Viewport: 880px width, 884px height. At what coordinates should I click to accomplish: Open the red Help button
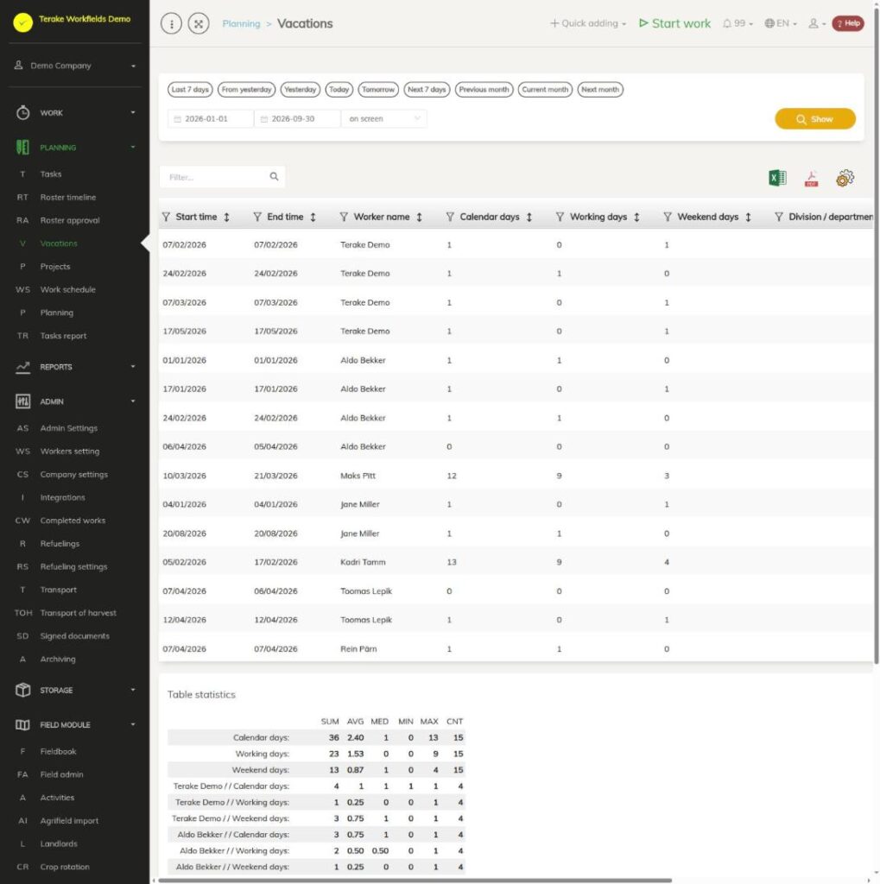click(x=848, y=23)
